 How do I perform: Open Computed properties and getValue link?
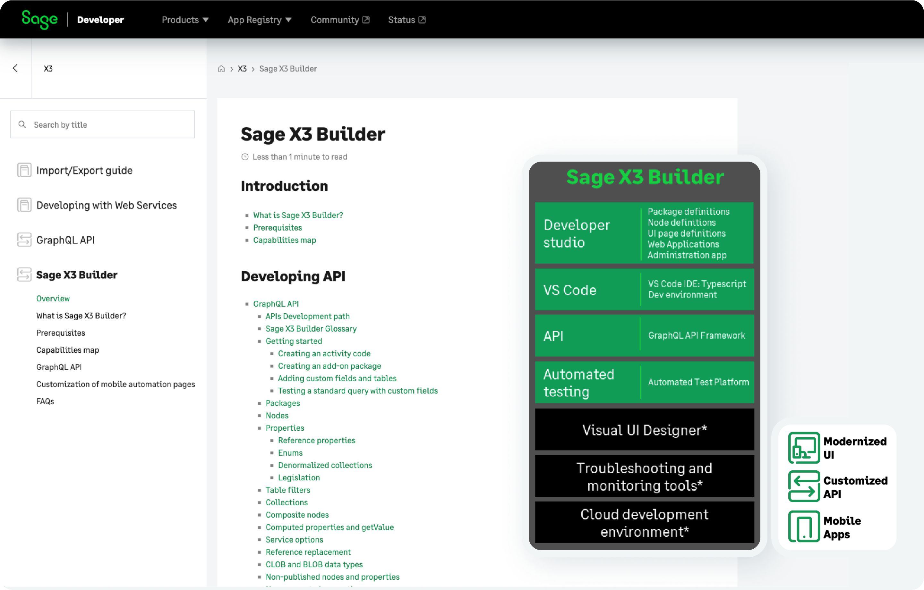click(329, 527)
